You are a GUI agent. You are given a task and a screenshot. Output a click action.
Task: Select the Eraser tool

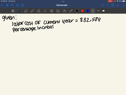(x=26, y=11)
